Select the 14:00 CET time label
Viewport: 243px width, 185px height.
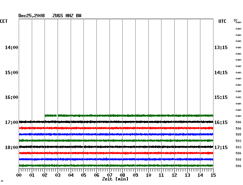coord(12,47)
